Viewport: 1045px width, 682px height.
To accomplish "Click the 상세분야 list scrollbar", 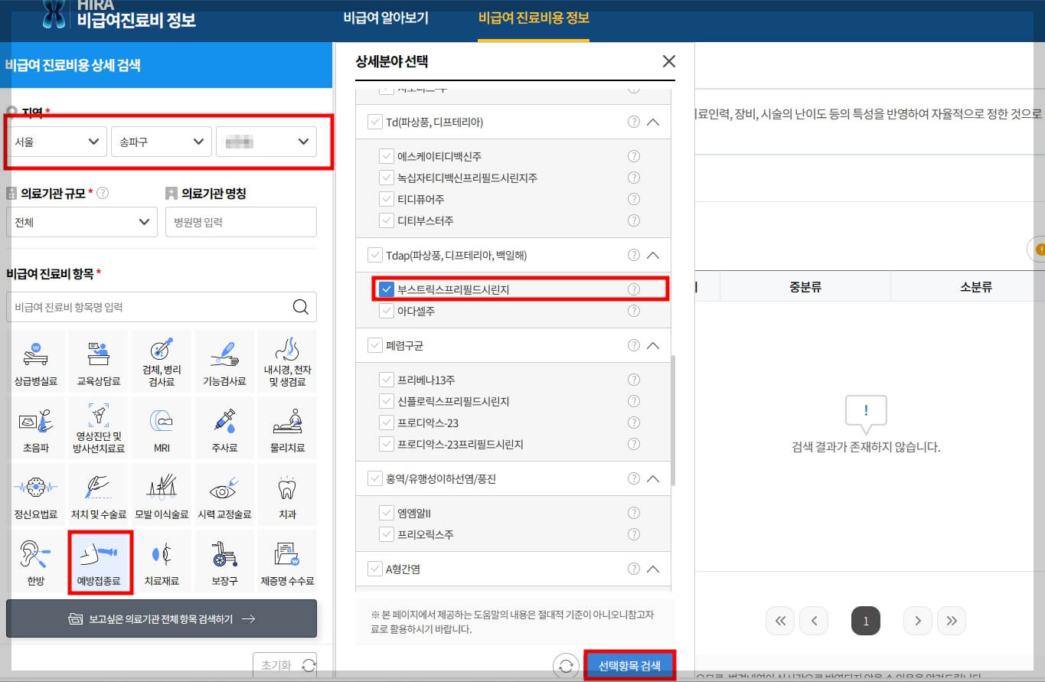I will pyautogui.click(x=673, y=421).
